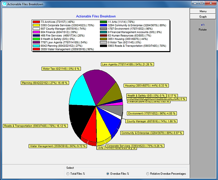The height and width of the screenshot is (180, 218).
Task: Open the Menu button
Action: tap(203, 11)
